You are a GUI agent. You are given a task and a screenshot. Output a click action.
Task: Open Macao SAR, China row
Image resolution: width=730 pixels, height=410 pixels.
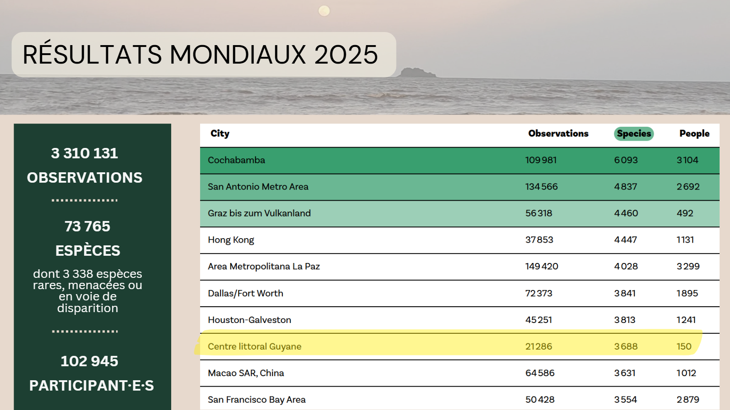coord(246,373)
